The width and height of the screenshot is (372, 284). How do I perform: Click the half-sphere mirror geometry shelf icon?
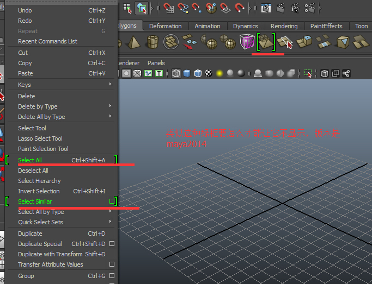click(209, 42)
